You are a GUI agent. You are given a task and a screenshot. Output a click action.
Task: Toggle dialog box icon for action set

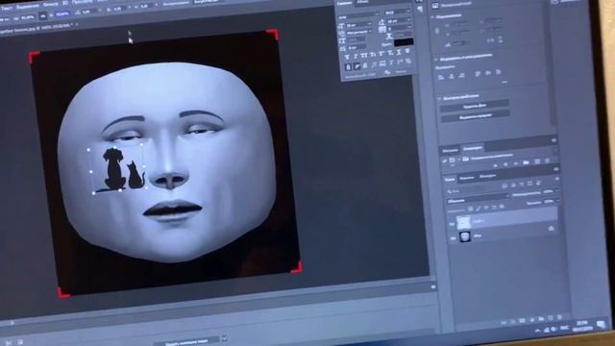pos(452,161)
